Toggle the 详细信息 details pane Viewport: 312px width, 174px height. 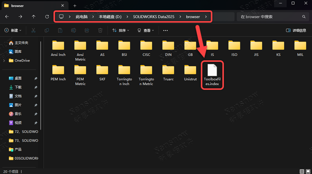pos(296,30)
